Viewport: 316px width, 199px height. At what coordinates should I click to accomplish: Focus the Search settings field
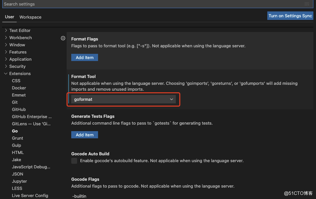tap(153, 4)
